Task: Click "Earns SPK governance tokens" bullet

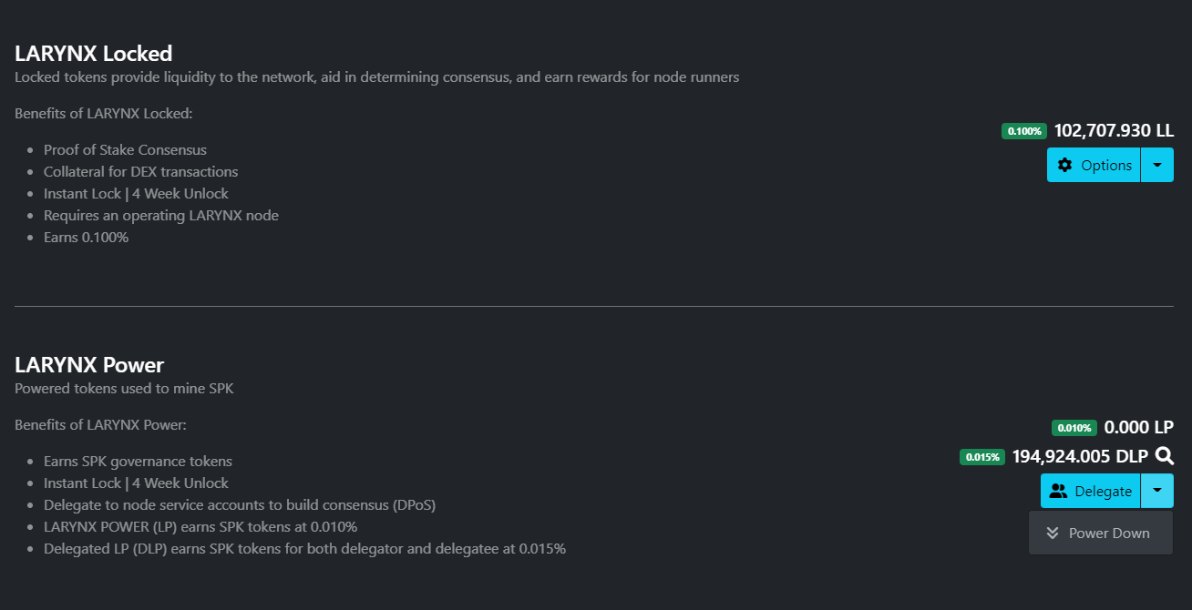Action: click(x=138, y=461)
